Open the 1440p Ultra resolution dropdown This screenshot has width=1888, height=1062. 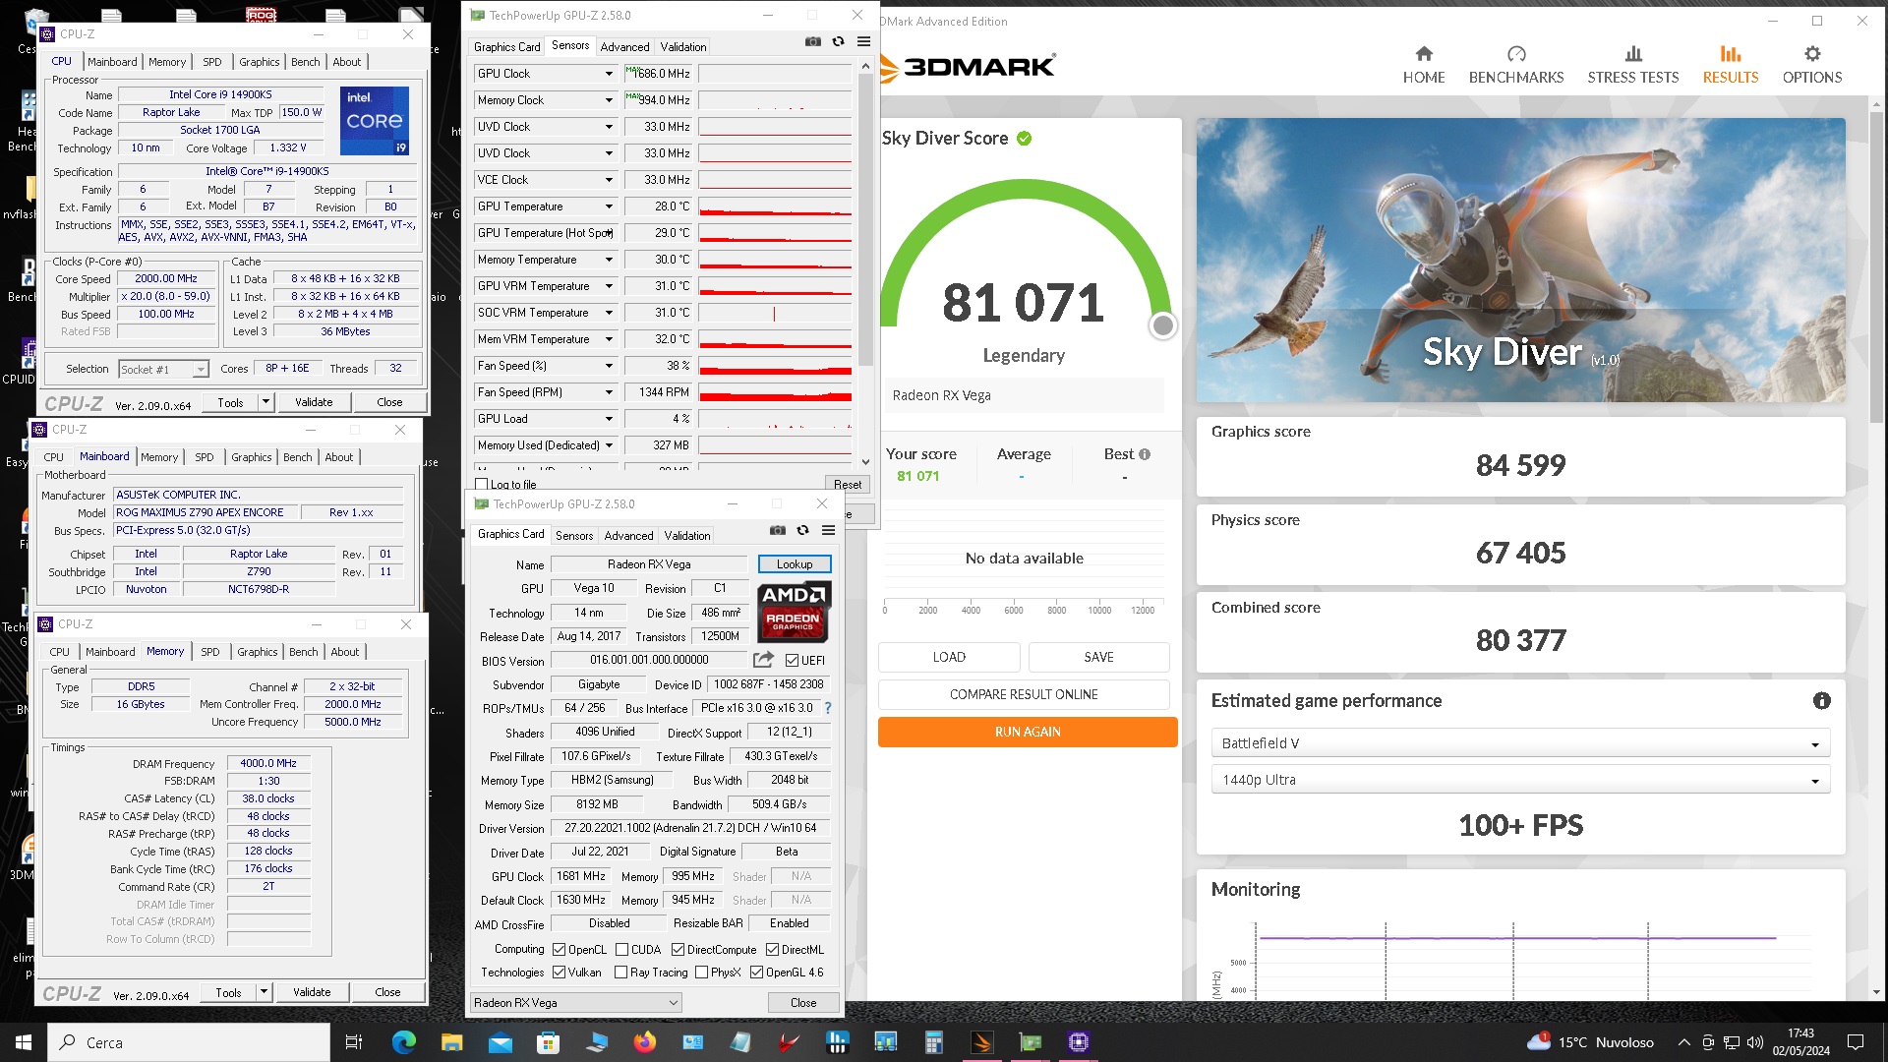pos(1520,780)
